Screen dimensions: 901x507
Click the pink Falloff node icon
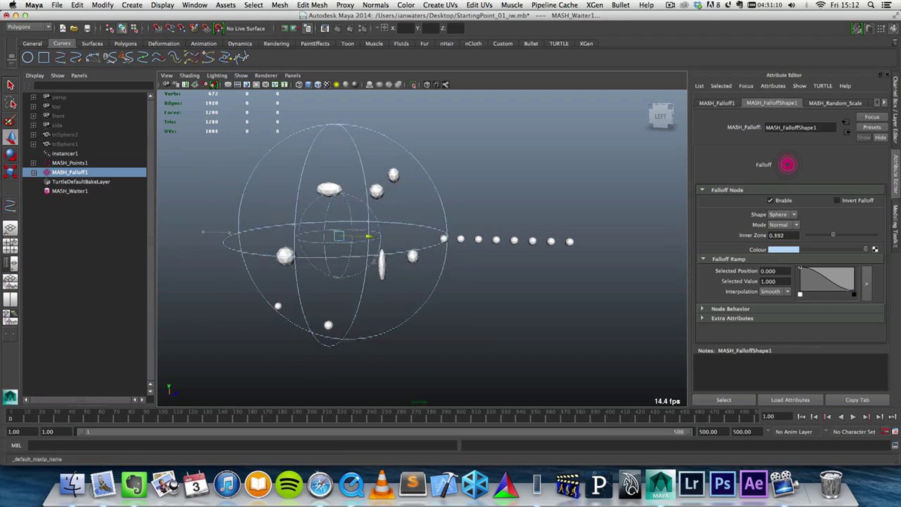pyautogui.click(x=787, y=164)
